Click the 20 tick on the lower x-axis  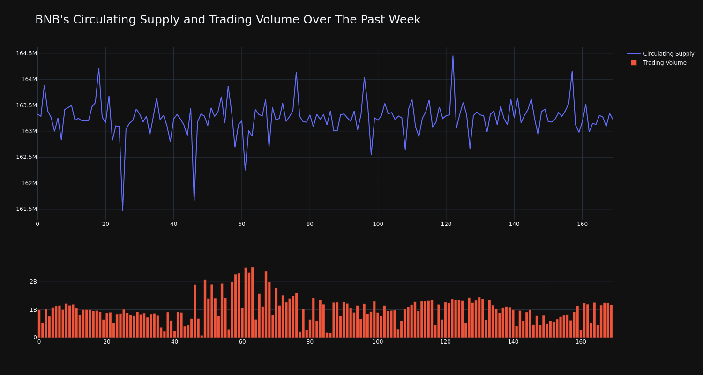click(107, 342)
